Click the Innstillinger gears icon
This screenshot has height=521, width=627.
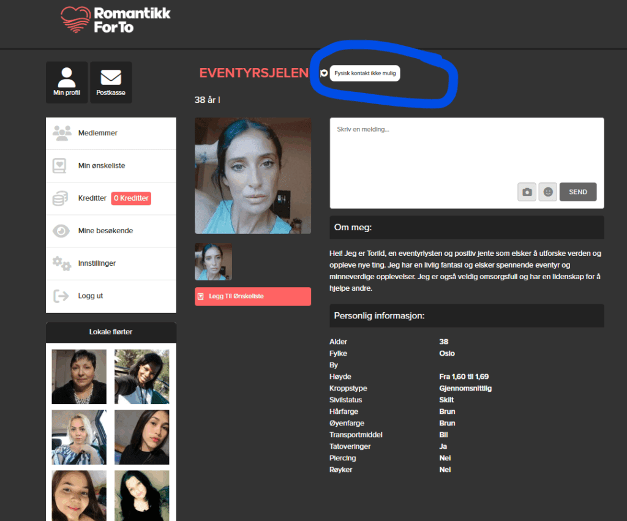(62, 263)
